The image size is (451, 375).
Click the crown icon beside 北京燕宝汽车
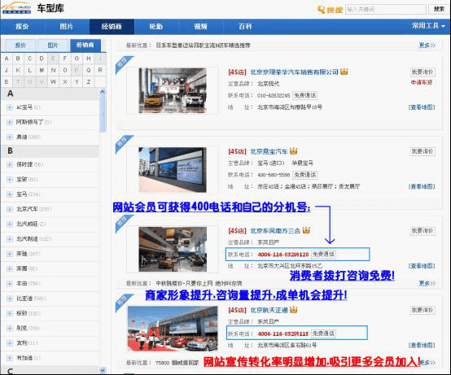tap(293, 150)
